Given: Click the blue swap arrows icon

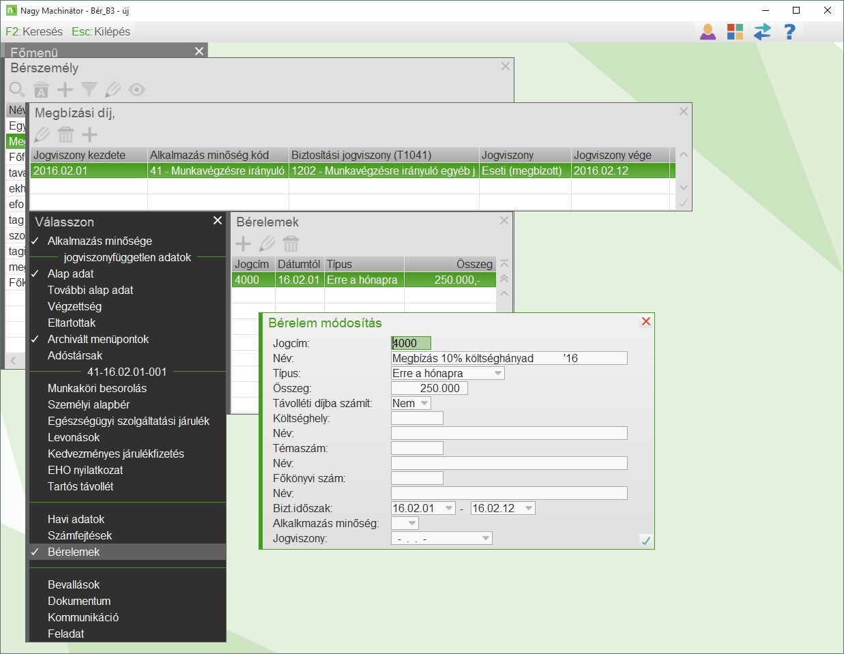Looking at the screenshot, I should [x=762, y=31].
